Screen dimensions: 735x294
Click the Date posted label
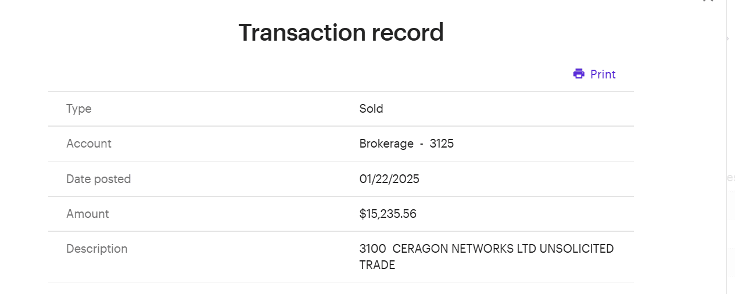click(x=99, y=179)
